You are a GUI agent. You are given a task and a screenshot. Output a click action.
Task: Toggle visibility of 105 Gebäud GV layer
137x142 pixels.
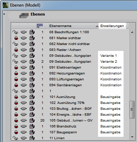tap(23, 120)
